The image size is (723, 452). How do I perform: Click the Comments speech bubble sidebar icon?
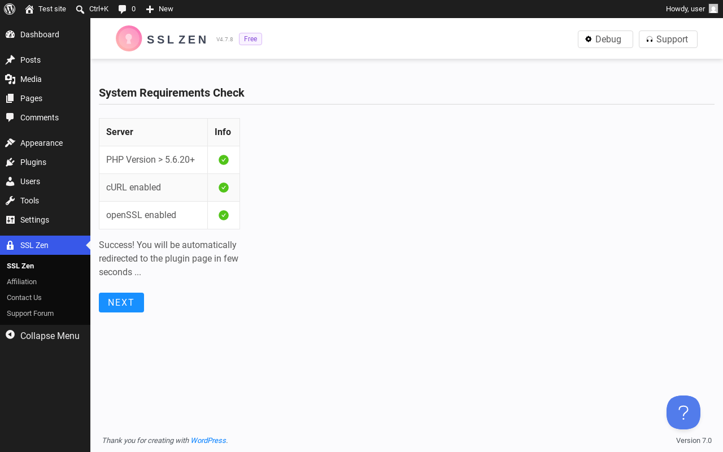click(x=10, y=118)
